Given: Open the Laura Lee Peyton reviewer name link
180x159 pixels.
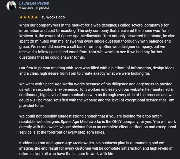Looking at the screenshot, I should [x=34, y=3].
